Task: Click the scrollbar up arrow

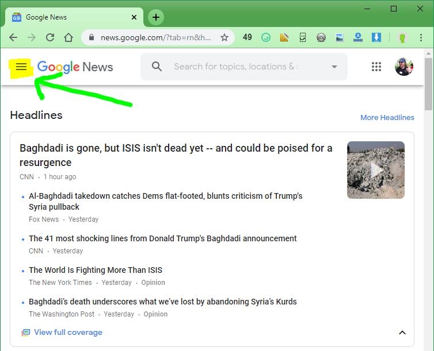Action: coord(428,53)
